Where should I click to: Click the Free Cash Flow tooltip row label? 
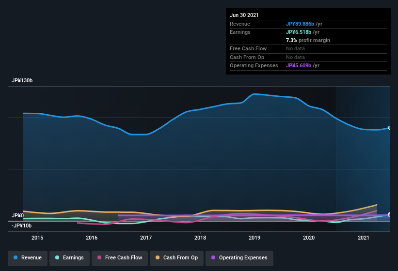[248, 48]
